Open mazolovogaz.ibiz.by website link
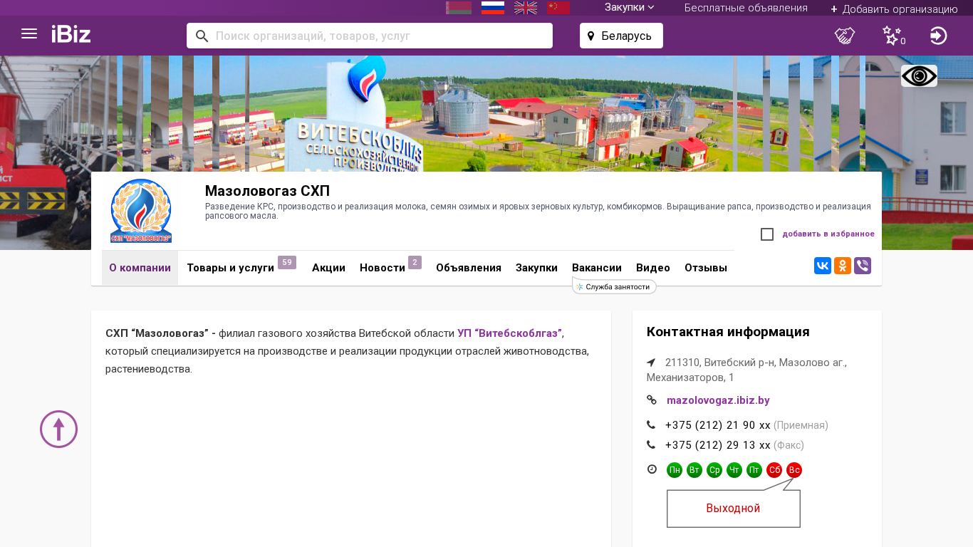Viewport: 973px width, 547px height. (718, 400)
